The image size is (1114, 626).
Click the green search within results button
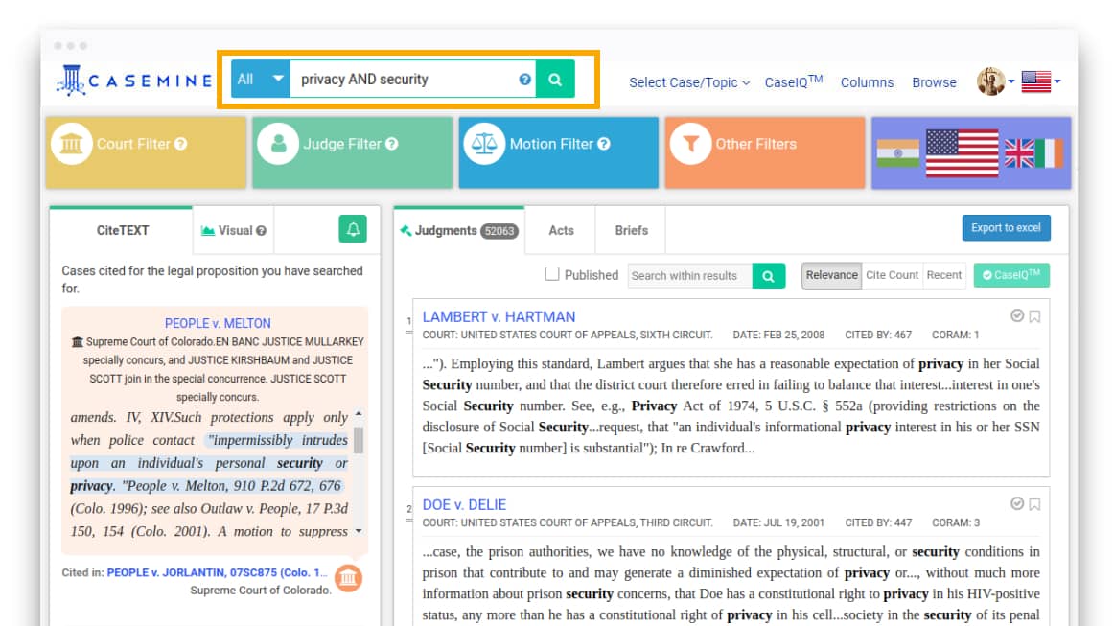(x=768, y=276)
